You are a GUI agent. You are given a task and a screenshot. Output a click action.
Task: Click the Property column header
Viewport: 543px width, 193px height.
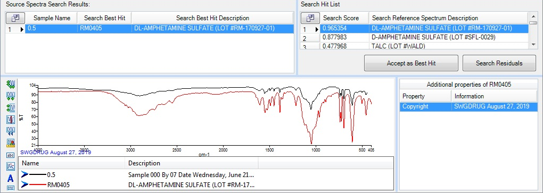(425, 96)
